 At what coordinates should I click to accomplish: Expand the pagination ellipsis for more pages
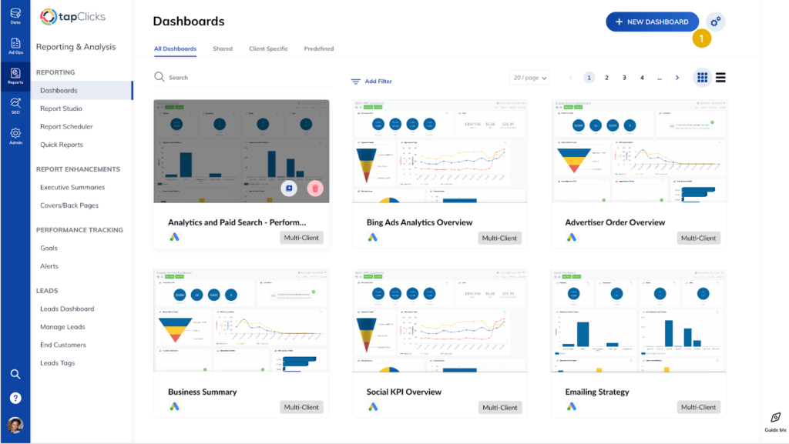click(659, 77)
